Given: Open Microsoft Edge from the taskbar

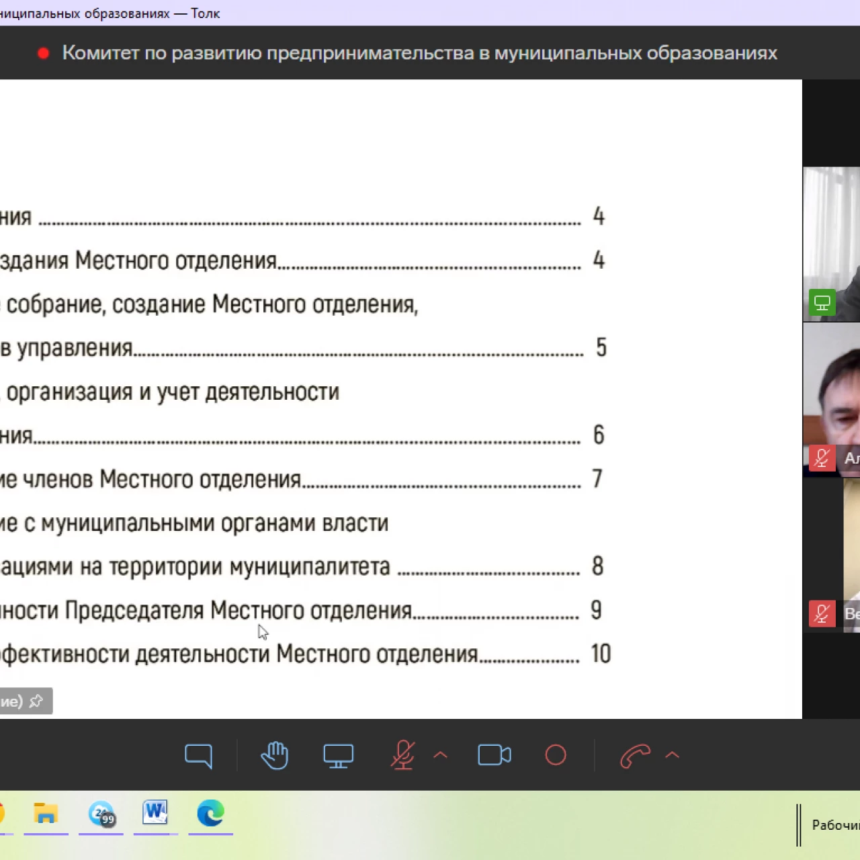Looking at the screenshot, I should click(x=210, y=814).
